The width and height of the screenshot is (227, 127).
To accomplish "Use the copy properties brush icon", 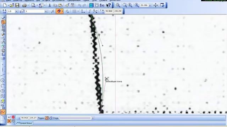I will (67, 6).
